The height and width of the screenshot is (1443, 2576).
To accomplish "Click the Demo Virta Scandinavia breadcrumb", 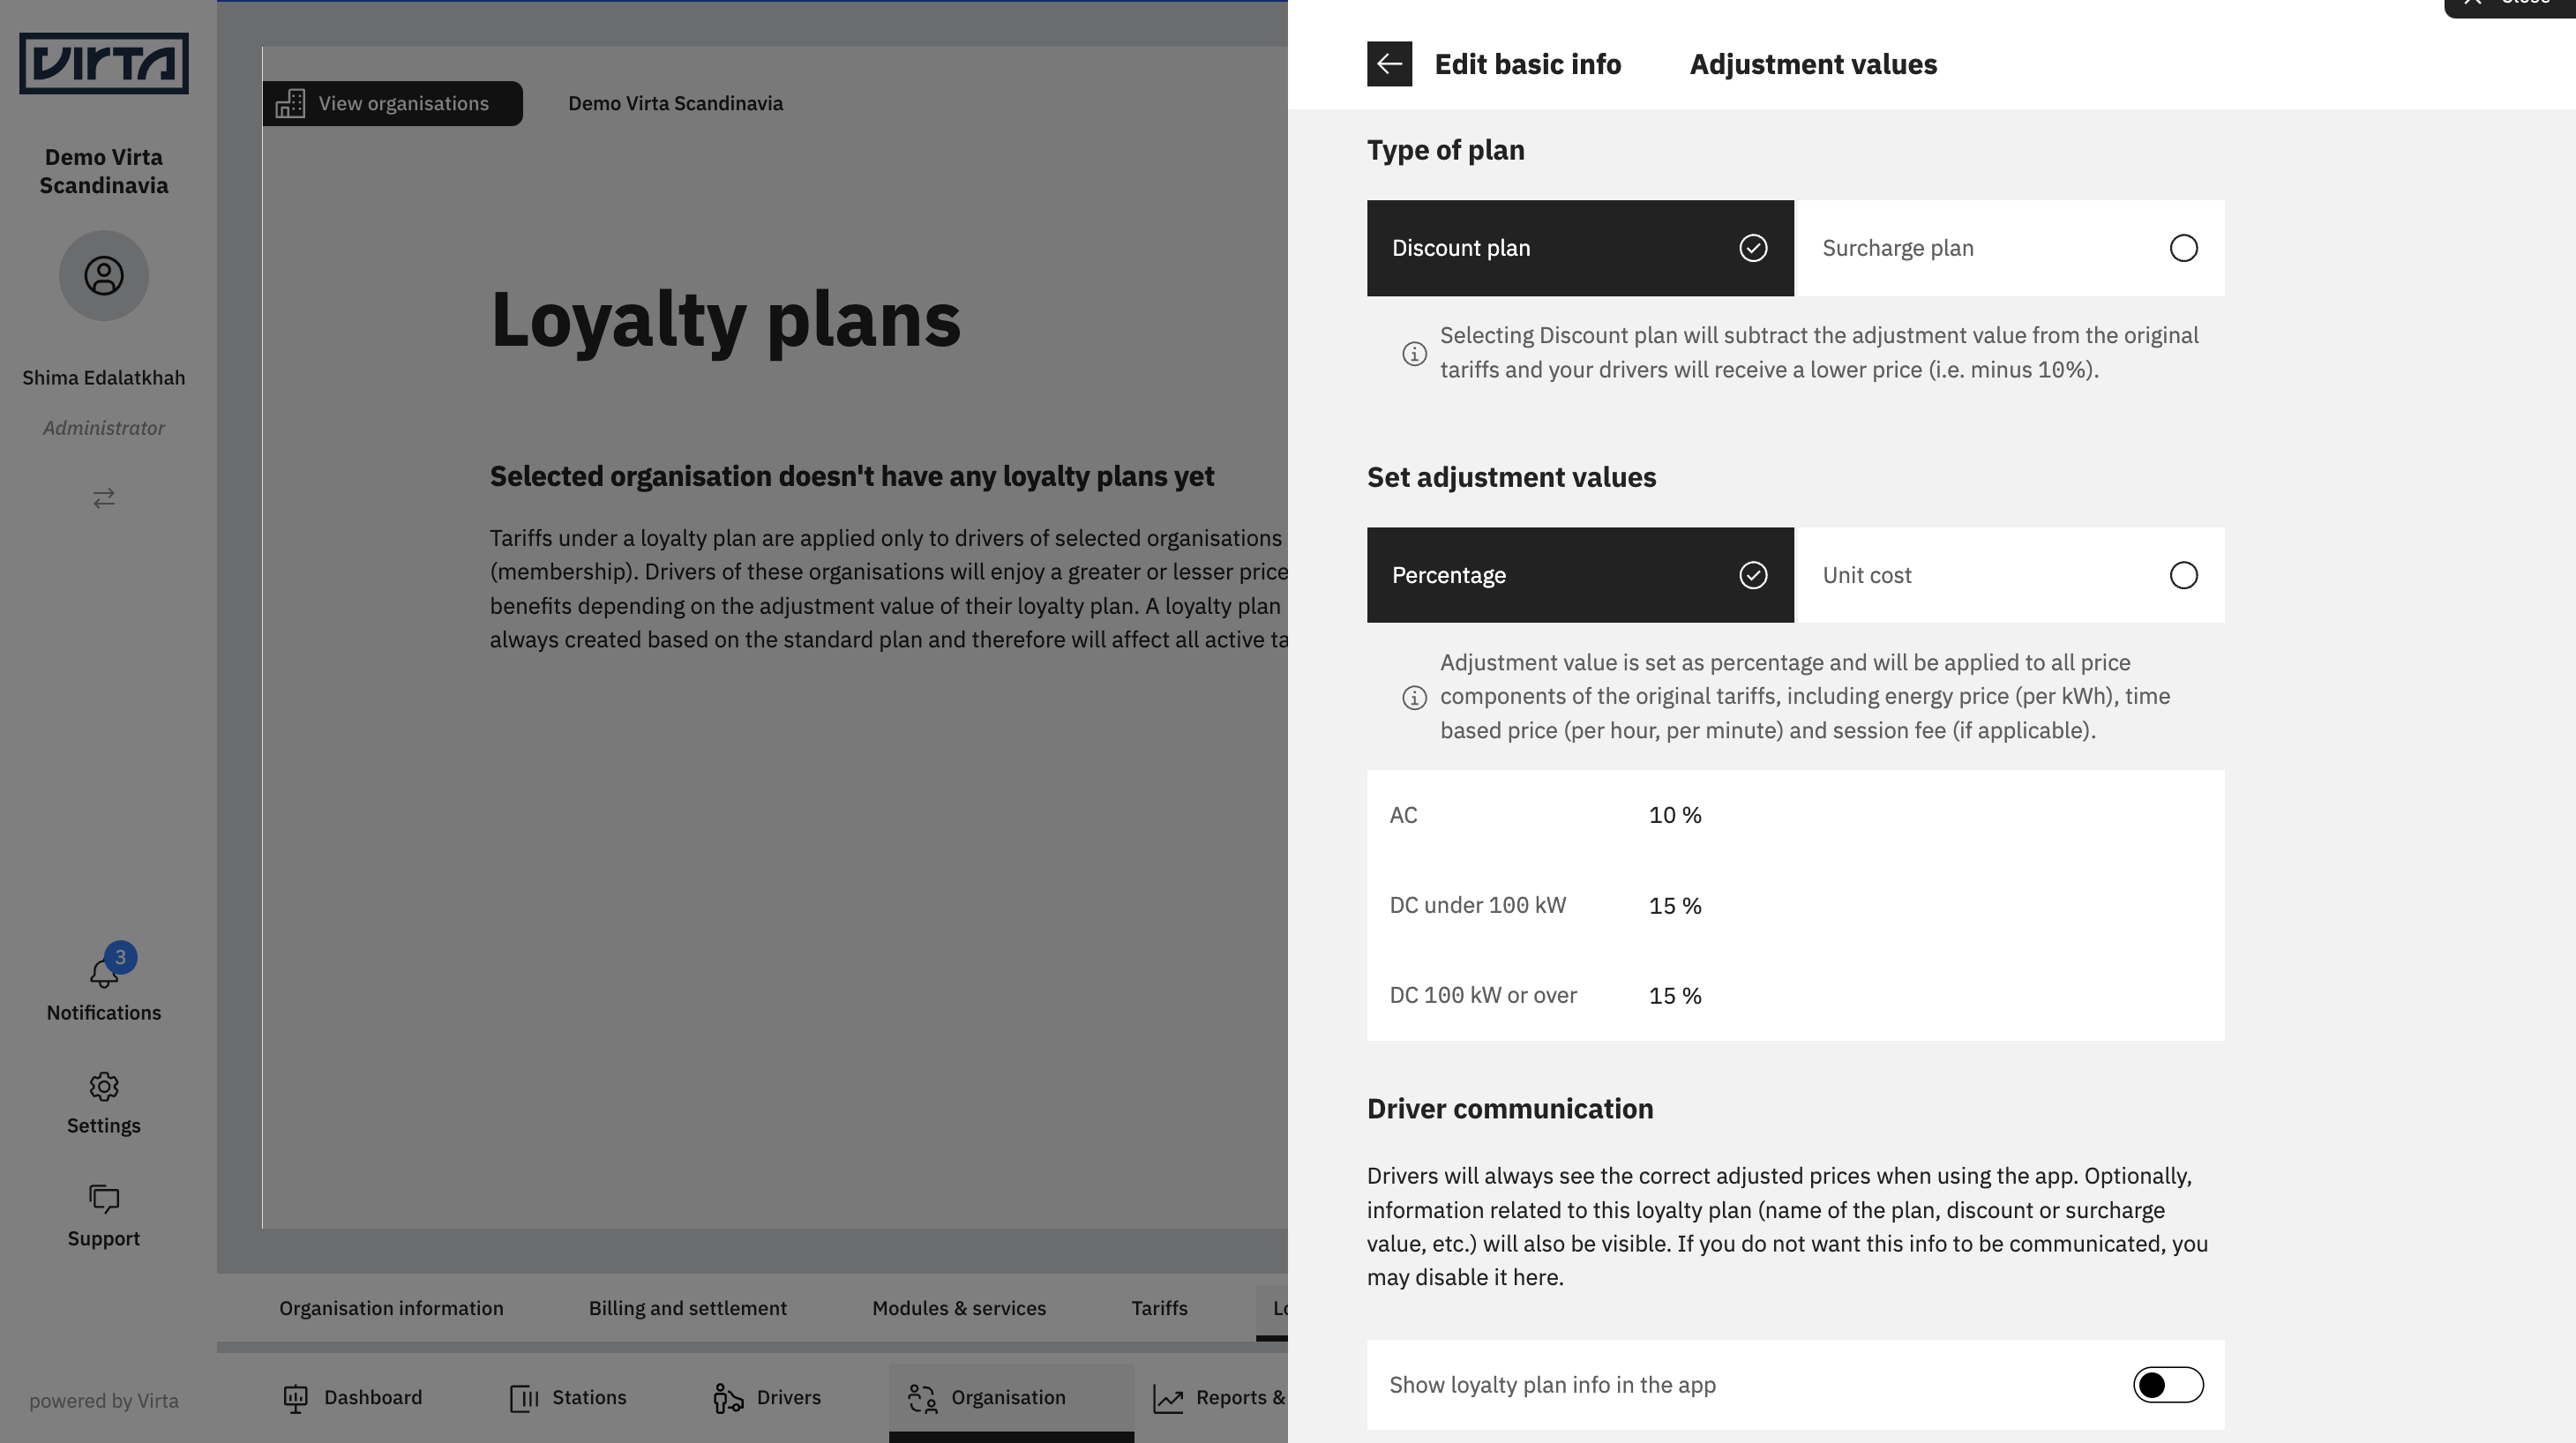I will click(675, 103).
